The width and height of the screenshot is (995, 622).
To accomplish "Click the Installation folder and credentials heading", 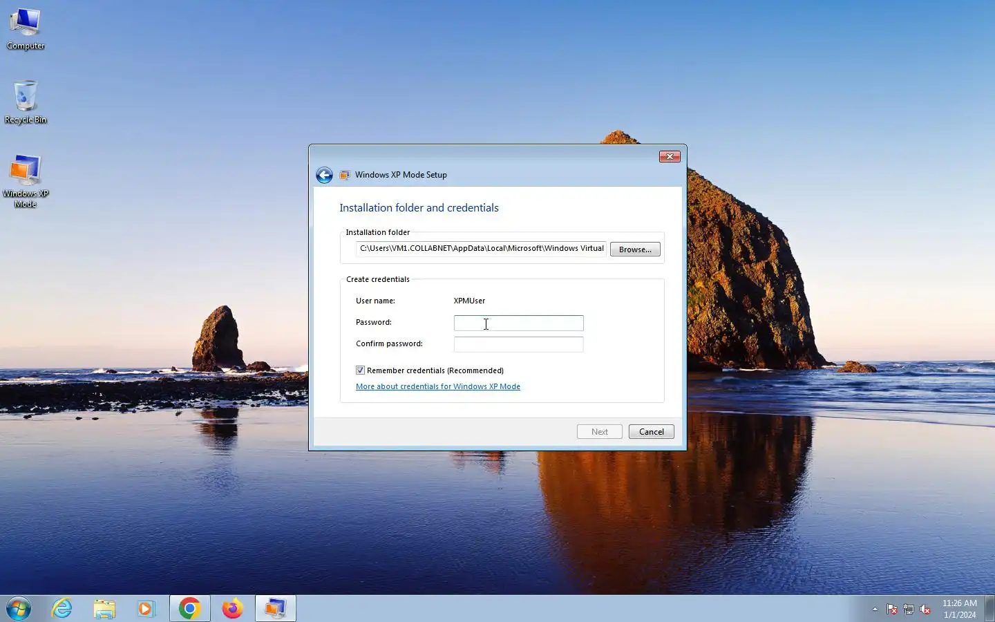I will coord(419,208).
